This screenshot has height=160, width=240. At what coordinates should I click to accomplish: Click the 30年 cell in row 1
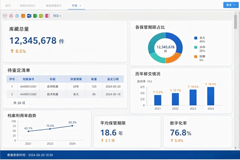click(76, 86)
